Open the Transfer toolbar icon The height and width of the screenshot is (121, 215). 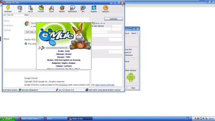41,9
